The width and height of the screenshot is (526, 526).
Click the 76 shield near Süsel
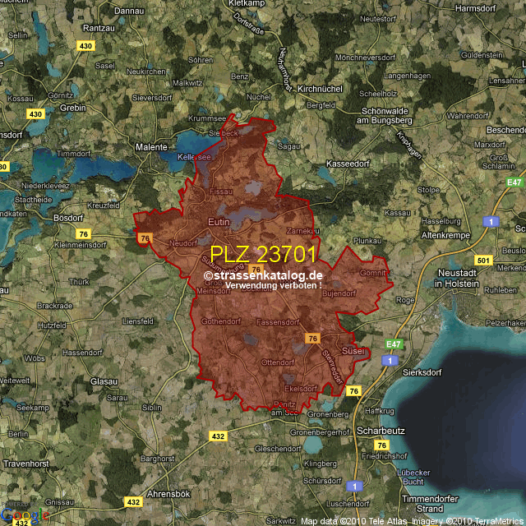tap(312, 338)
